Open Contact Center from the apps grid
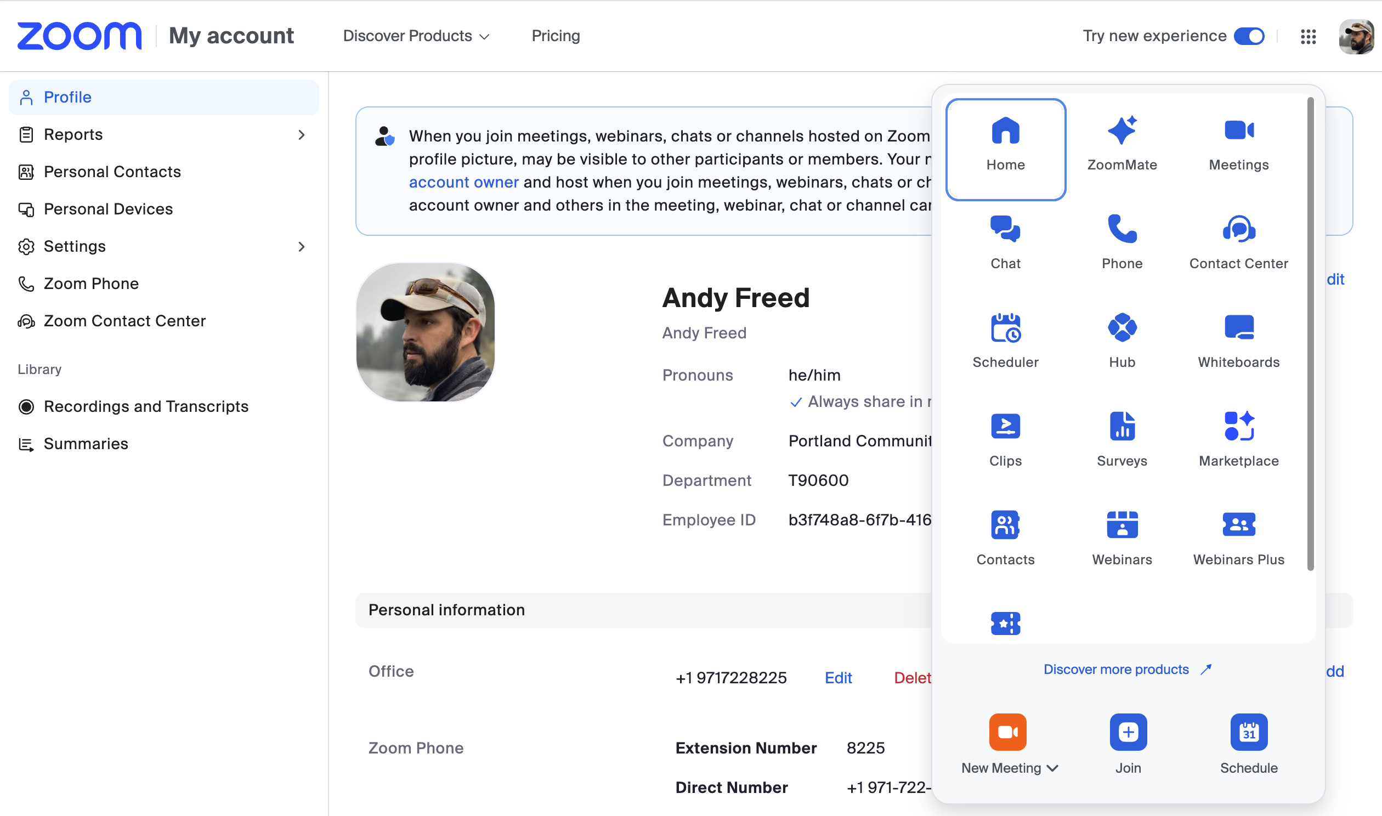The width and height of the screenshot is (1382, 816). pos(1238,242)
